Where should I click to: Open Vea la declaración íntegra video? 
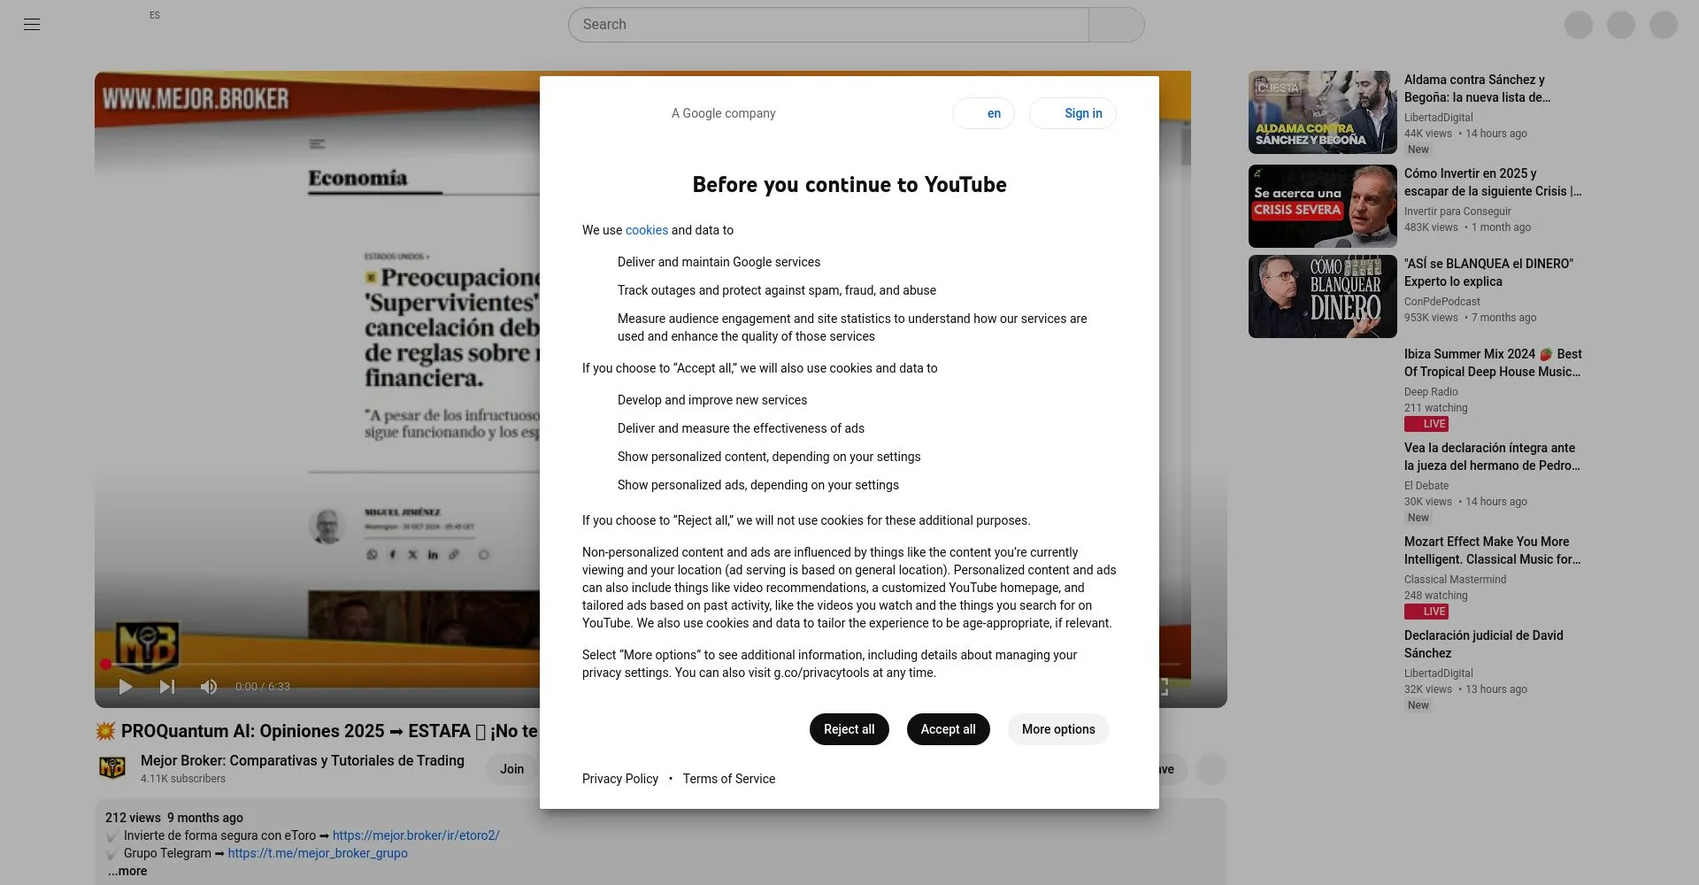(x=1492, y=457)
